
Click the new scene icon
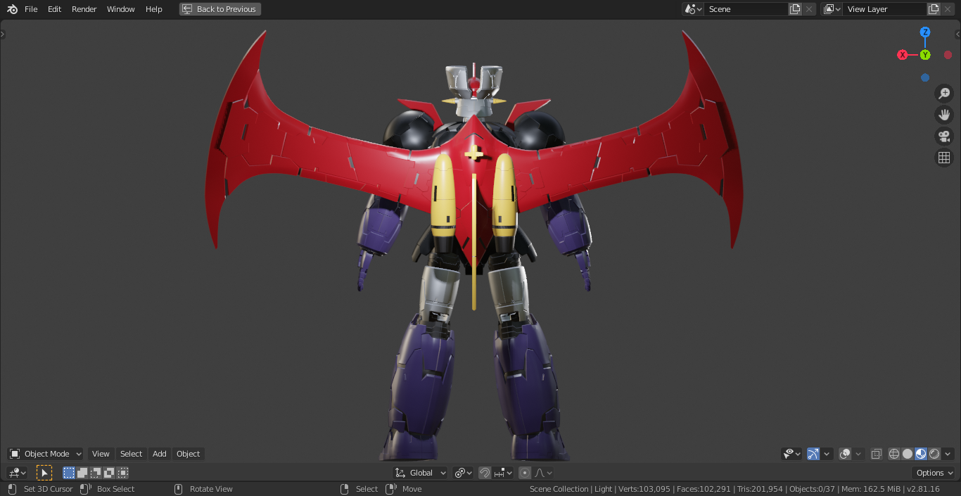coord(795,9)
